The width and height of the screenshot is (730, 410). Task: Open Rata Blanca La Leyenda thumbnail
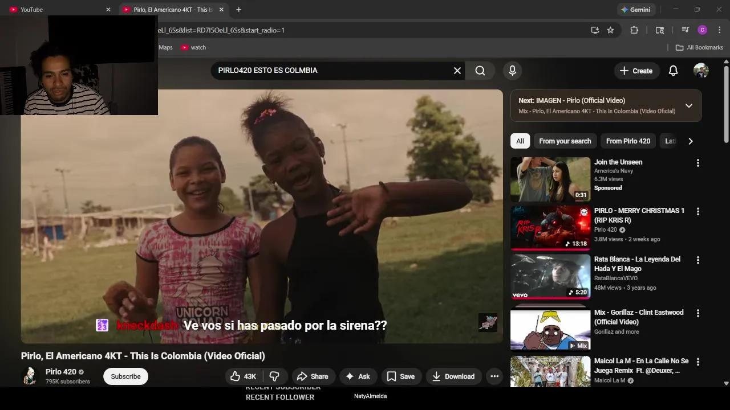coord(550,276)
